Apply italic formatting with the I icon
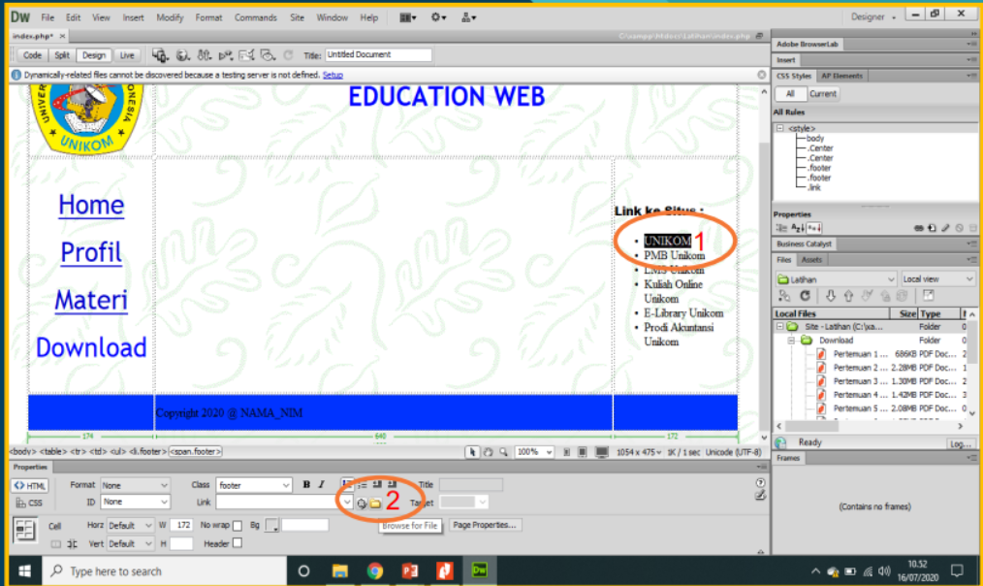This screenshot has width=983, height=586. pyautogui.click(x=321, y=485)
